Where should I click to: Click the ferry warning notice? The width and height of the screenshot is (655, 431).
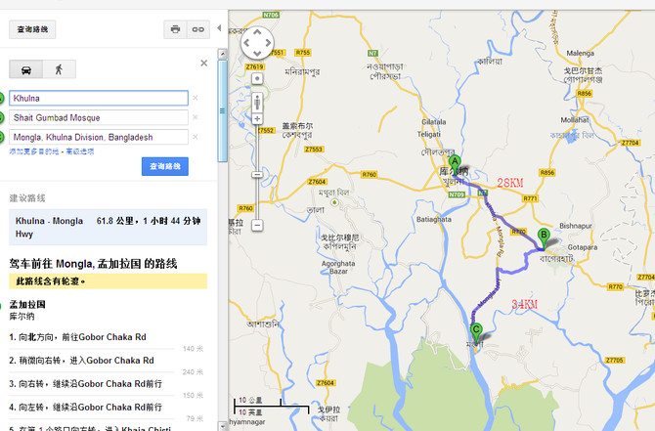point(109,281)
